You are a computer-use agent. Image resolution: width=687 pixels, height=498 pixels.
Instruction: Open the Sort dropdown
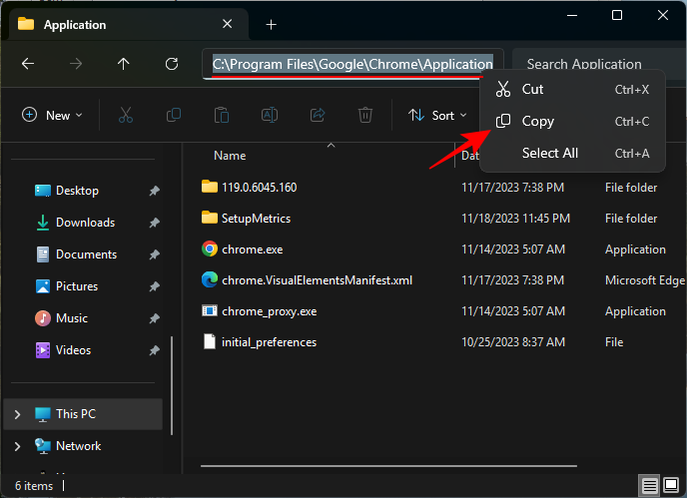pos(437,115)
